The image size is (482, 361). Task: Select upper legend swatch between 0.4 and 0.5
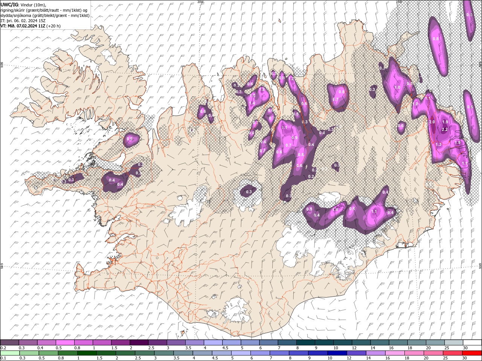point(47,343)
